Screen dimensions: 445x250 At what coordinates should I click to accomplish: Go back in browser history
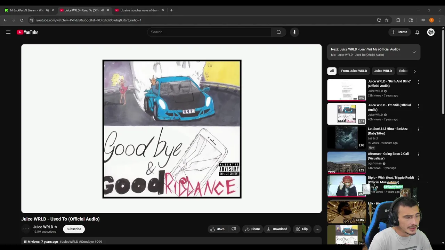pyautogui.click(x=5, y=20)
